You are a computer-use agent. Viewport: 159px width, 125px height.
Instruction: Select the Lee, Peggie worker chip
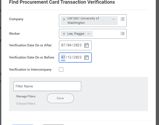point(76,34)
